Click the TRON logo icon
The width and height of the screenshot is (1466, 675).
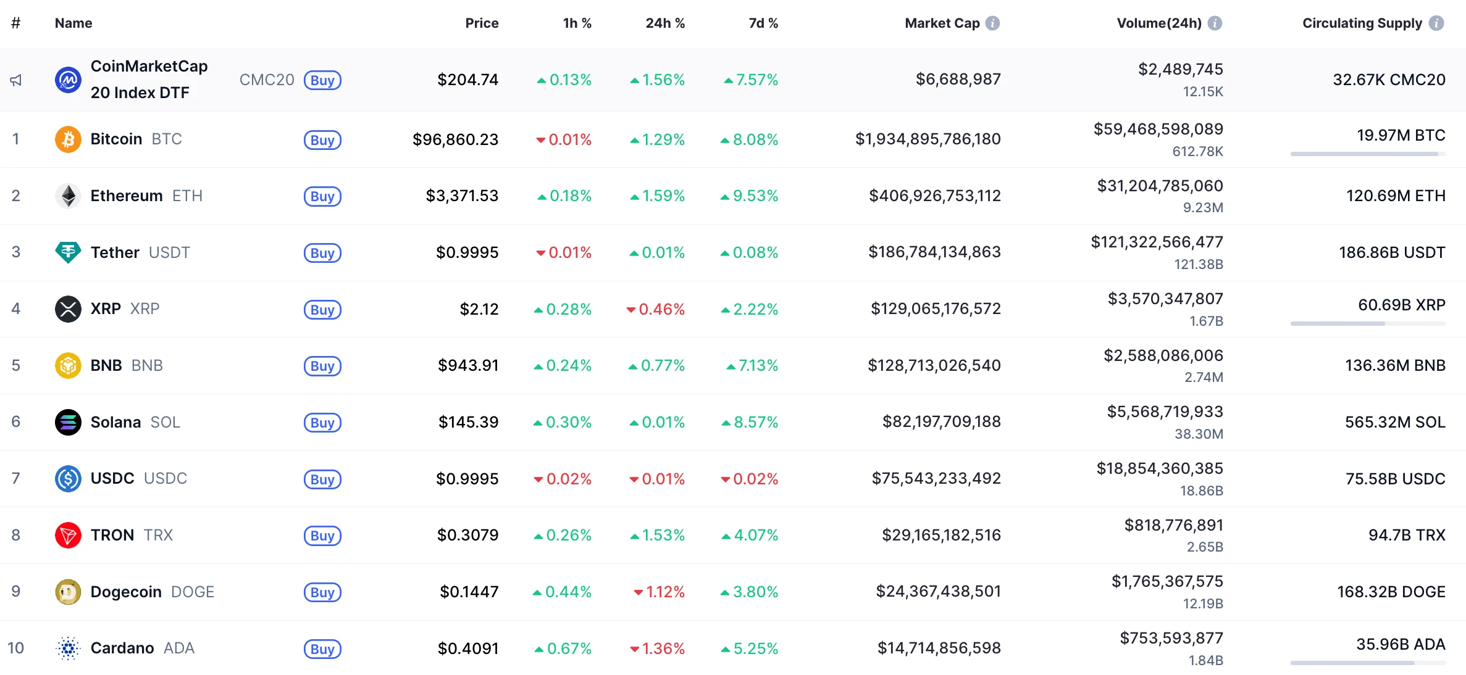68,535
